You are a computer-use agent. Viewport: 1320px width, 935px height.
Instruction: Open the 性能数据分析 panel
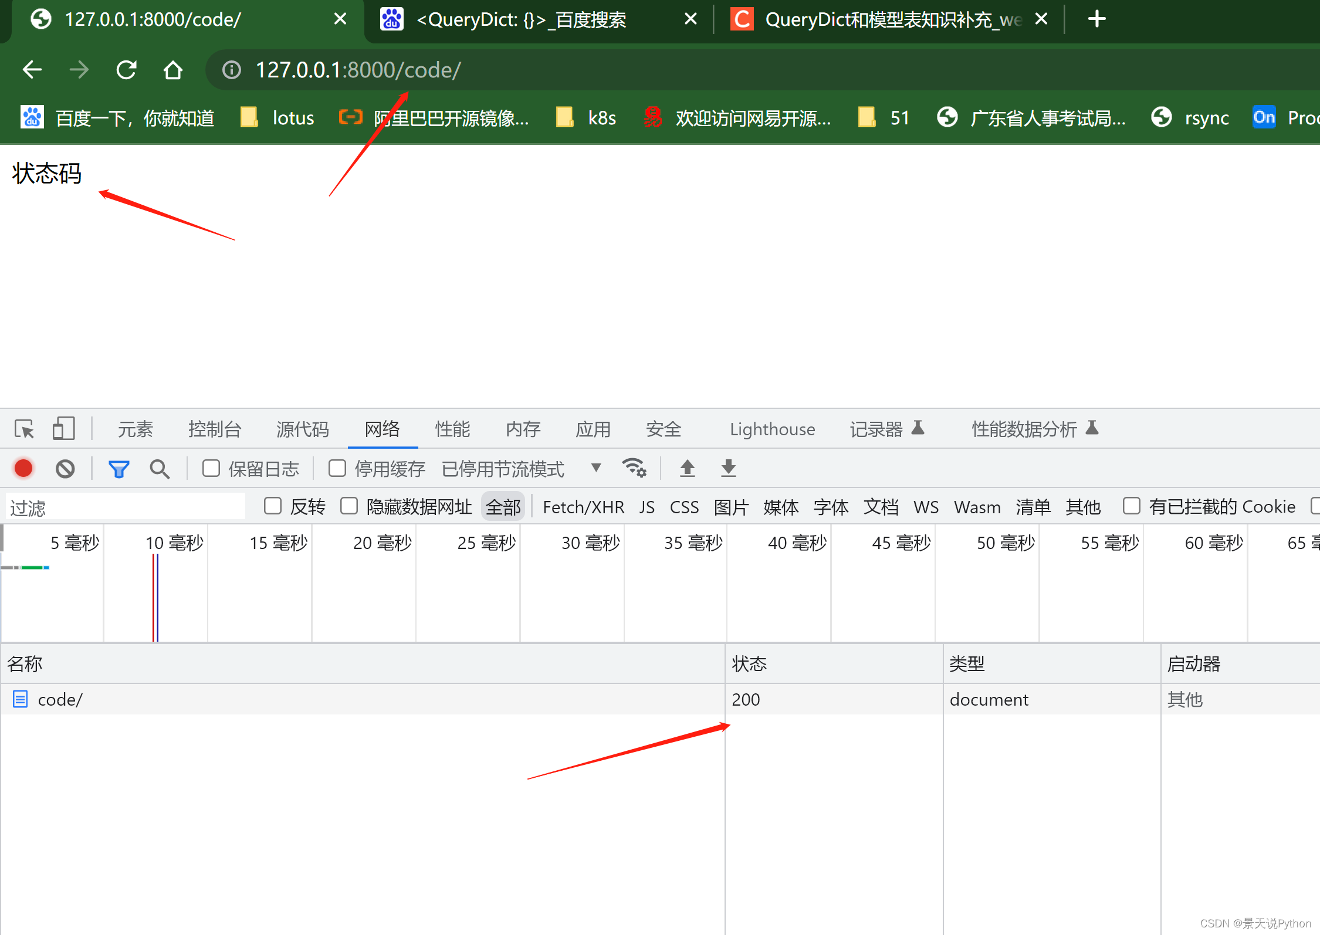1035,429
